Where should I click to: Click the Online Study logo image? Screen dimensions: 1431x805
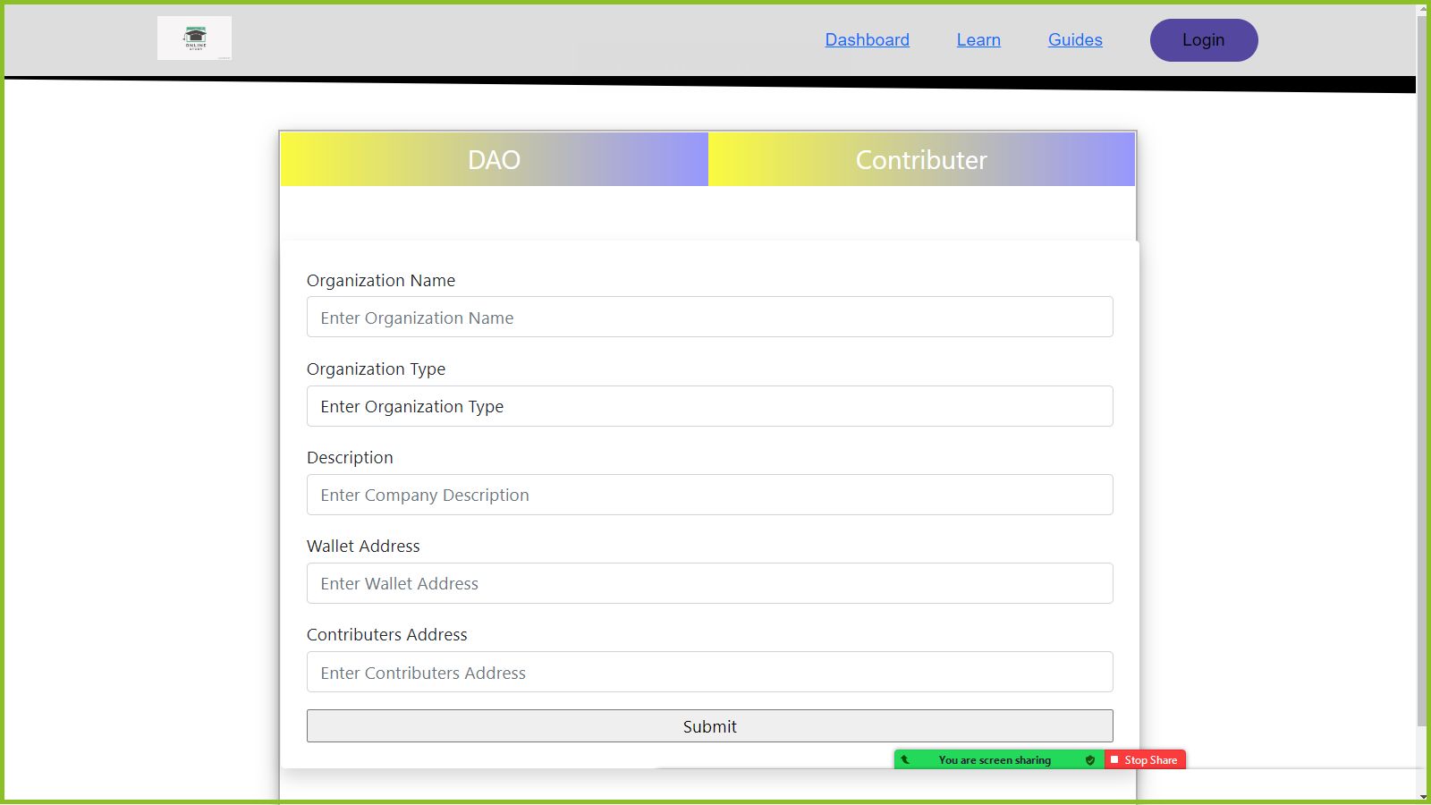(x=194, y=38)
